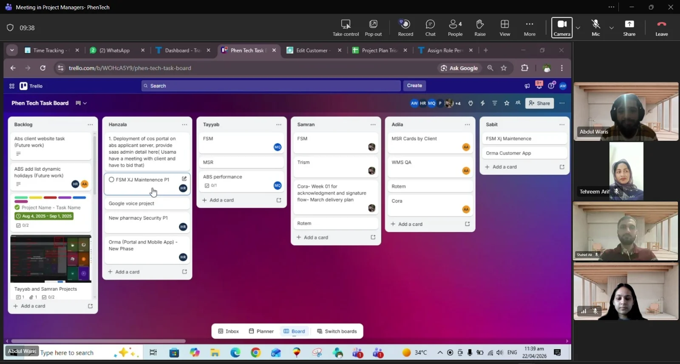The height and width of the screenshot is (364, 680).
Task: Click the Trello logo home link
Action: tap(31, 86)
